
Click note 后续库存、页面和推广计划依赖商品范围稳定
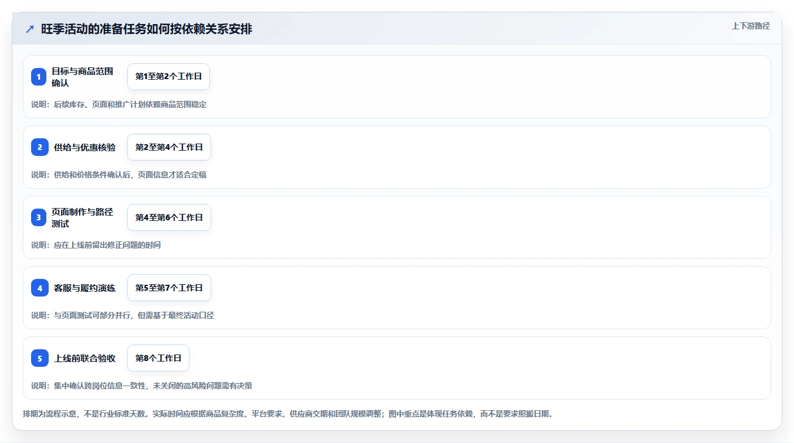pos(130,104)
